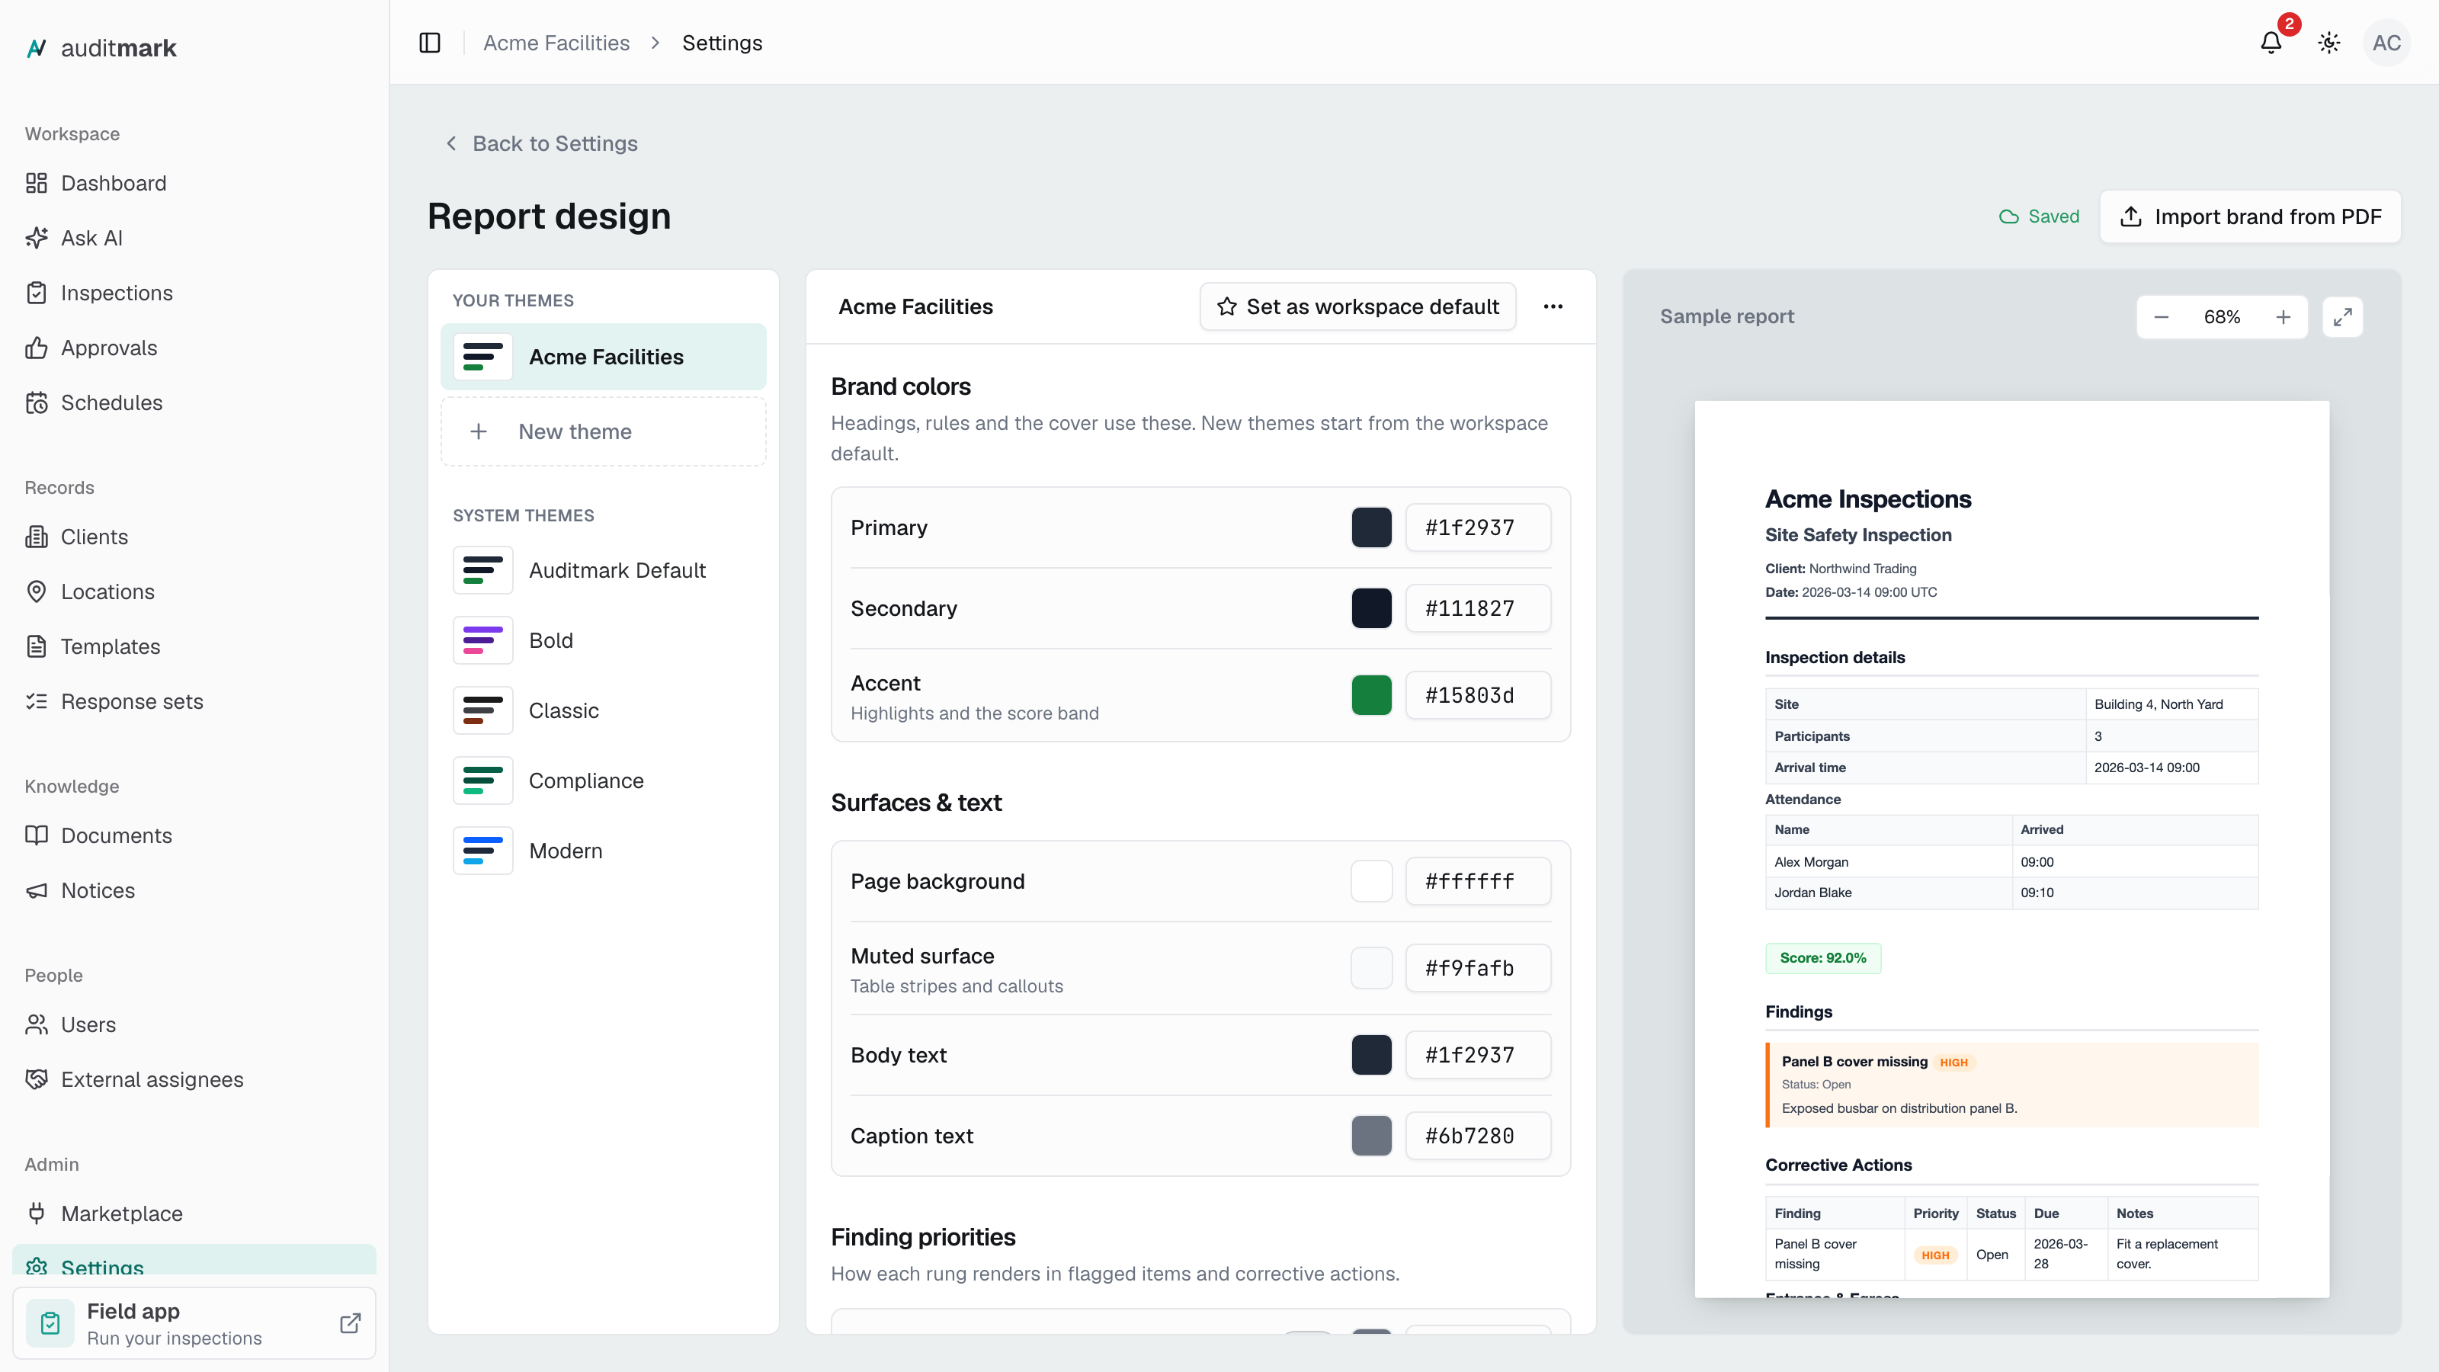Viewport: 2439px width, 1372px height.
Task: Open the Primary color swatch
Action: (1371, 527)
